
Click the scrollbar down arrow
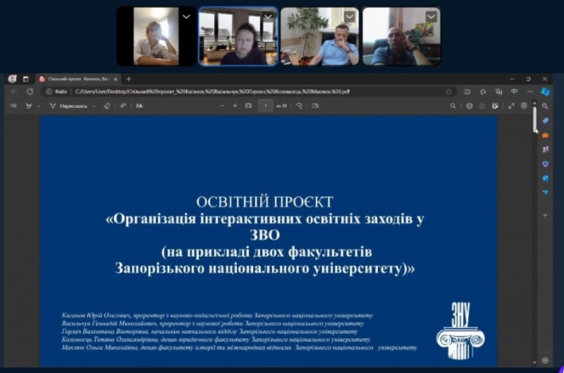click(x=535, y=362)
